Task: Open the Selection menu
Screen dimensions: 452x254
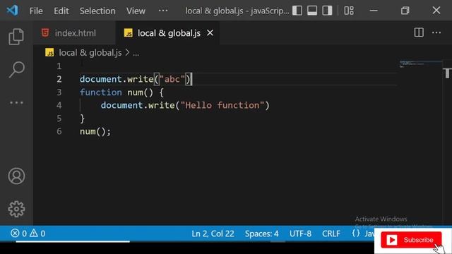Action: coord(97,11)
